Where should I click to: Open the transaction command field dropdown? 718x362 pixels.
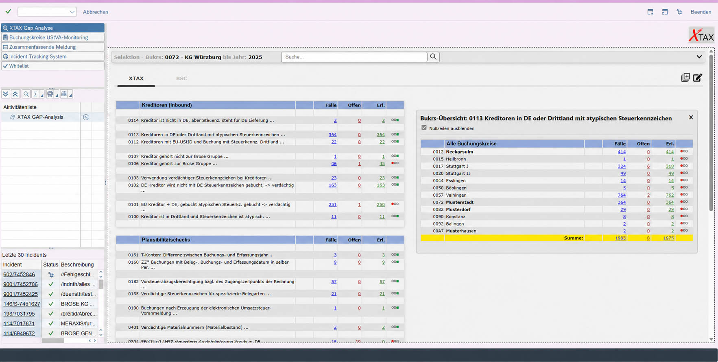(72, 12)
